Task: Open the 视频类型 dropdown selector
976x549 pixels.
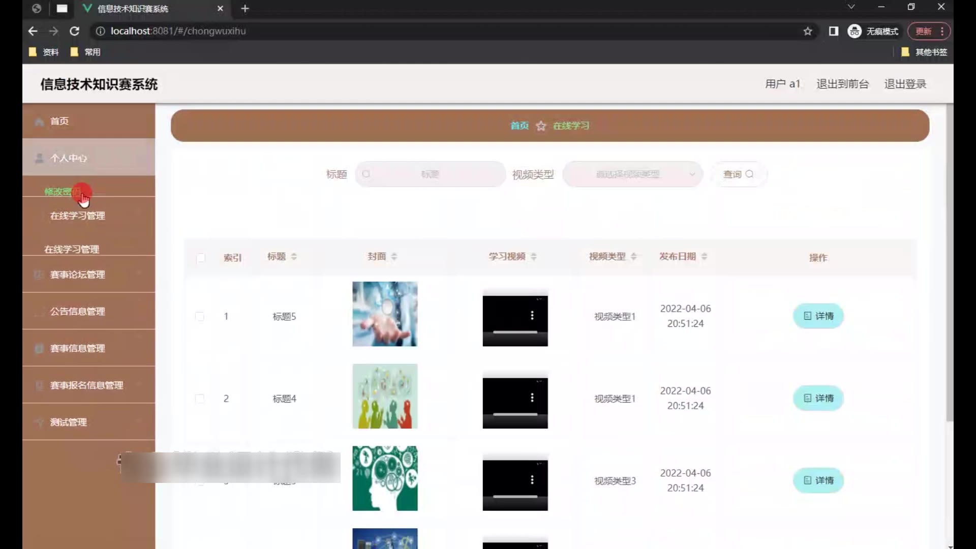Action: pyautogui.click(x=632, y=174)
